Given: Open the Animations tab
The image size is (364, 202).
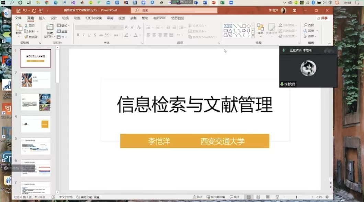Looking at the screenshot, I should point(77,18).
